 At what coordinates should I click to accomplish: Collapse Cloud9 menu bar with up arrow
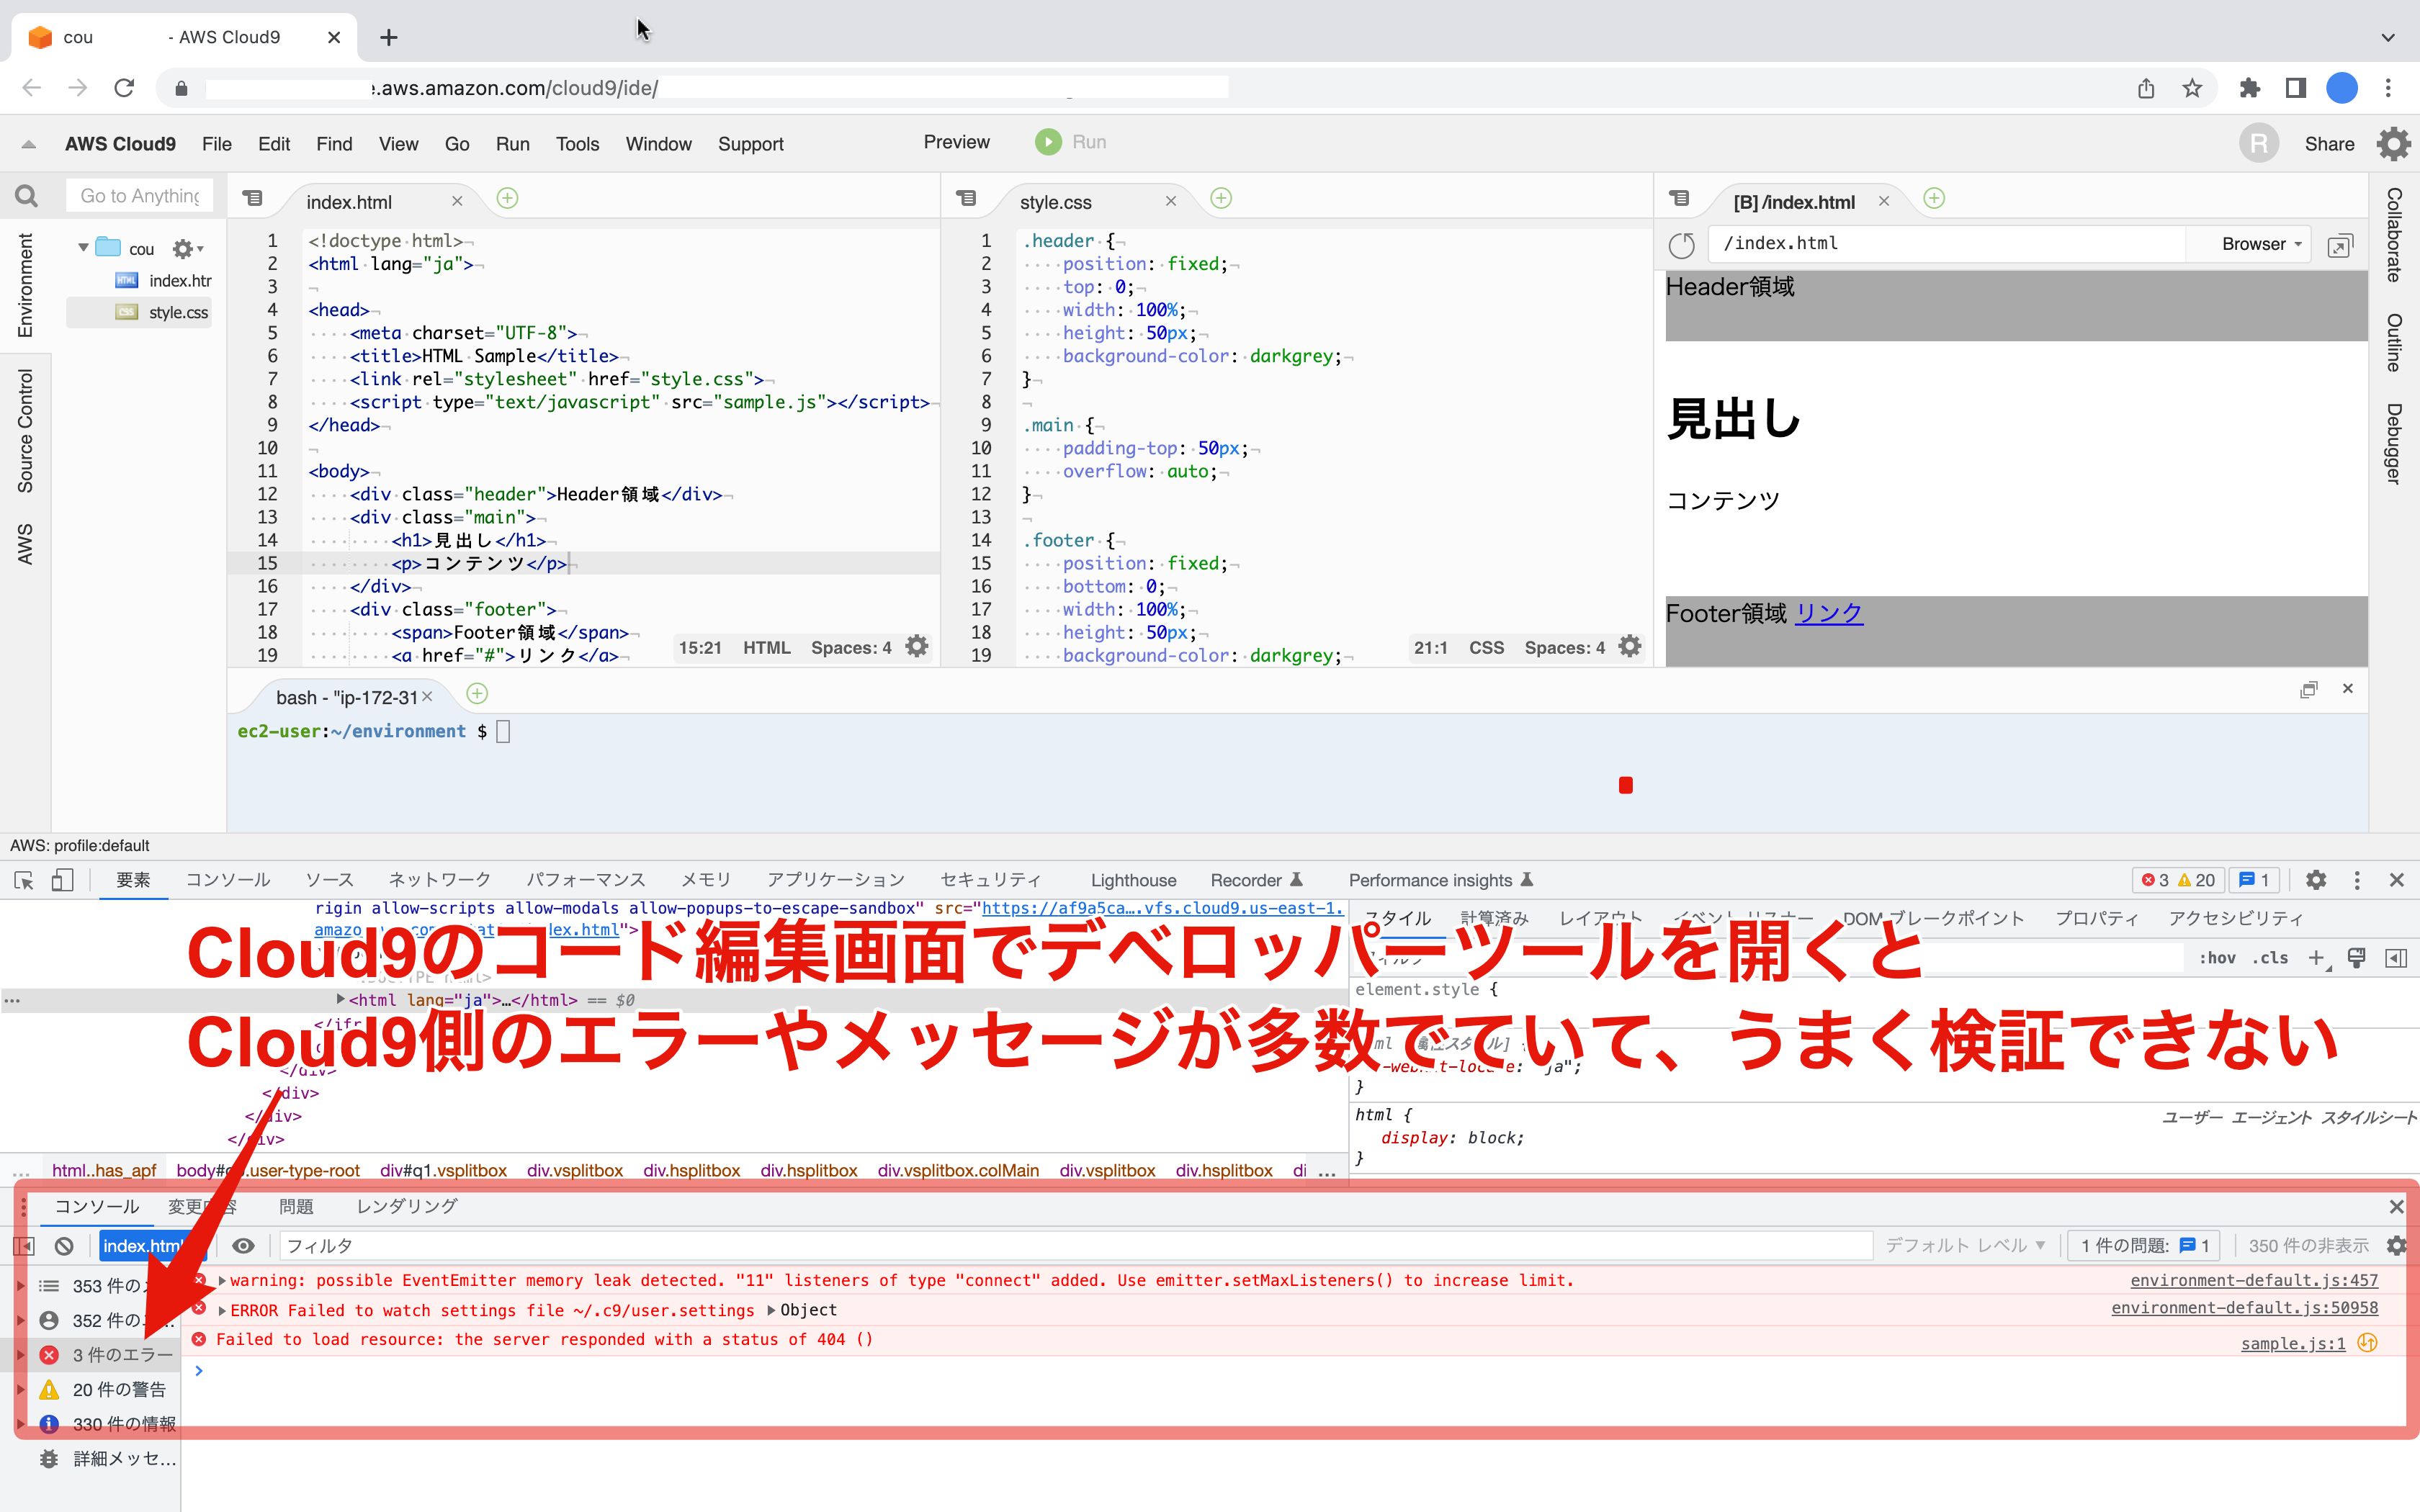click(29, 144)
